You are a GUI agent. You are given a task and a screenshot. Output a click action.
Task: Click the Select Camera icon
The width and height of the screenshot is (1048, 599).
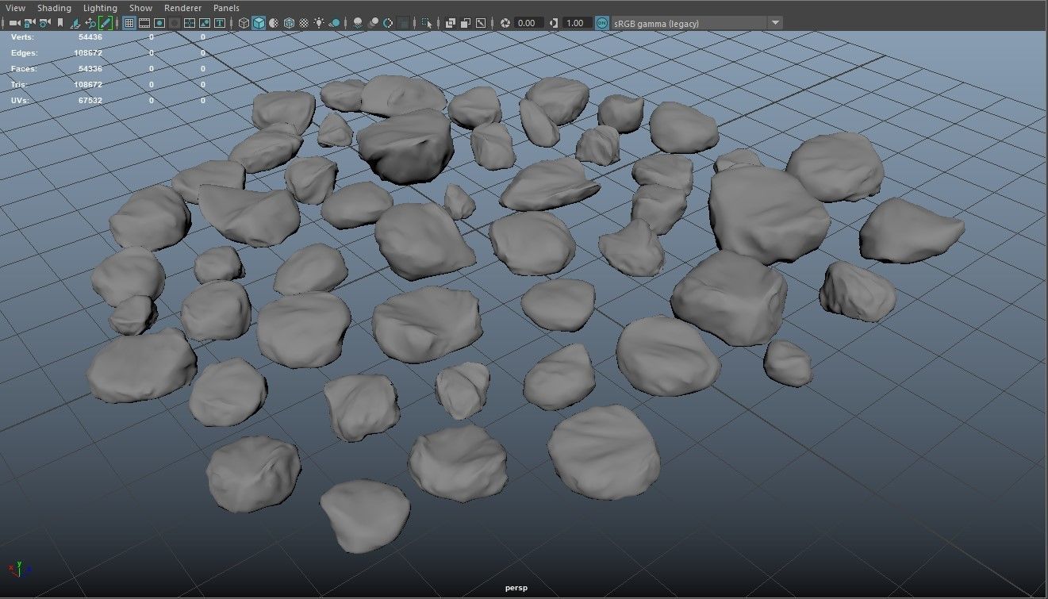(x=14, y=23)
